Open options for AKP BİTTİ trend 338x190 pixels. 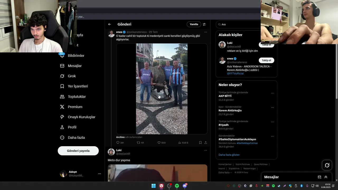[273, 93]
